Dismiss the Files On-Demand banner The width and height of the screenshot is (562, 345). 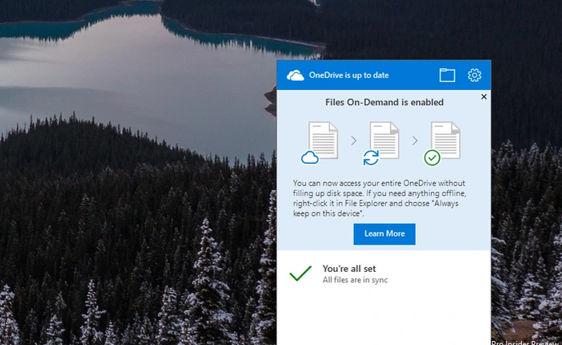(x=484, y=97)
